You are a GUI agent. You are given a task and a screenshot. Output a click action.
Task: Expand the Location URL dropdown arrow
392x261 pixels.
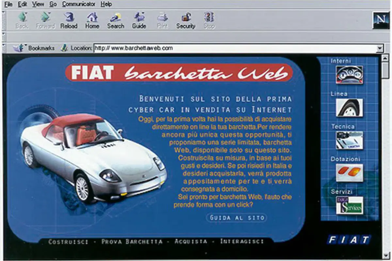click(x=380, y=48)
